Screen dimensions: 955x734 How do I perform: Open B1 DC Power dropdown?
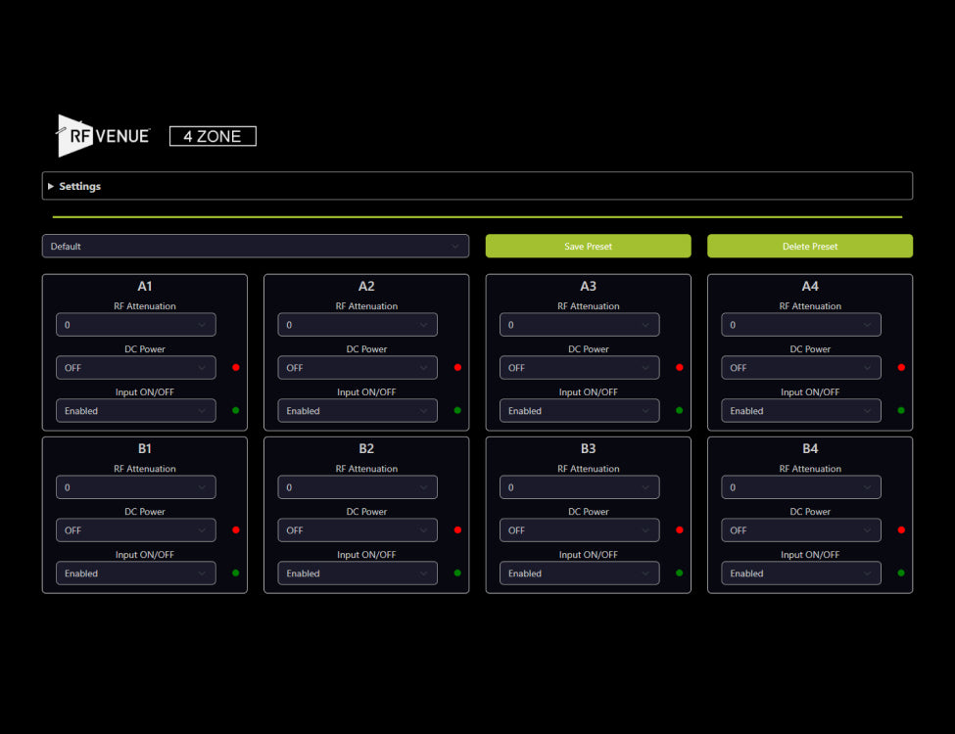(136, 530)
